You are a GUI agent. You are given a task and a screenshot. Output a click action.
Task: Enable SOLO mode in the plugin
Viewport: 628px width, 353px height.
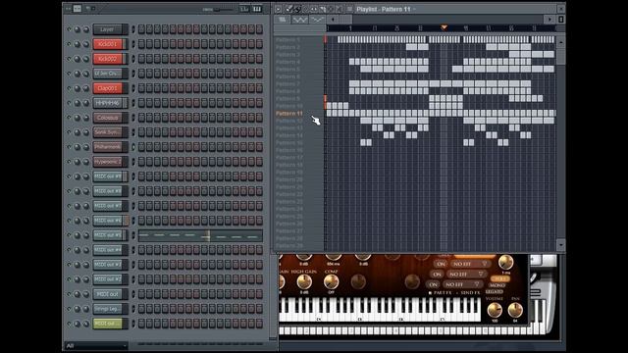click(499, 278)
